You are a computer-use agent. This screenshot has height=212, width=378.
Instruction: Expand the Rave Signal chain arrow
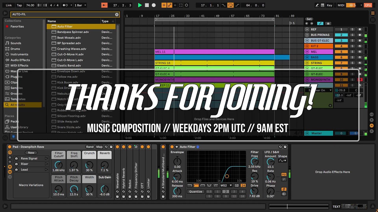tap(46, 158)
